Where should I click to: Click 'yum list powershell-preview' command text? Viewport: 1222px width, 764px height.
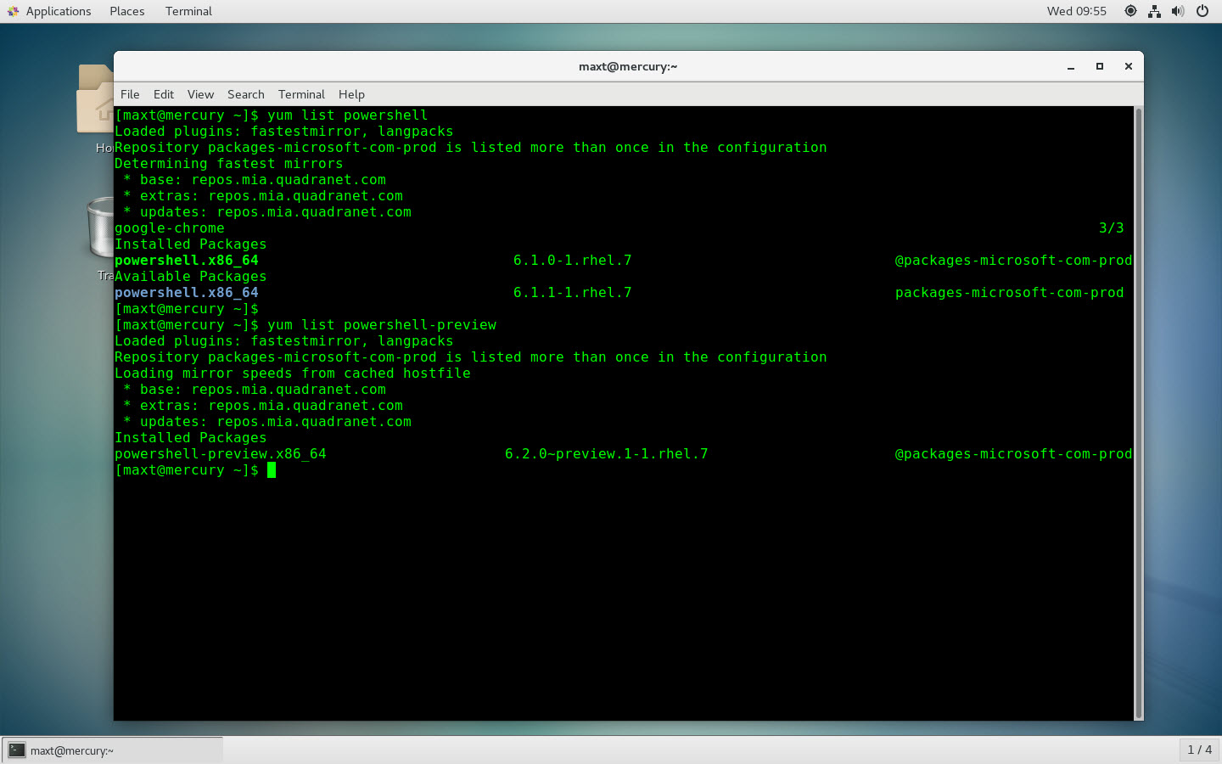tap(382, 325)
